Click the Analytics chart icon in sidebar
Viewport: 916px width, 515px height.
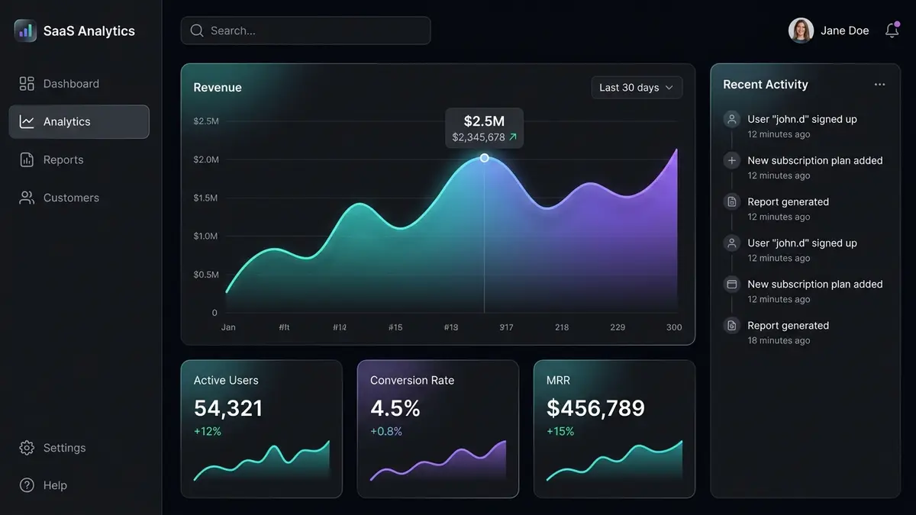click(x=26, y=121)
